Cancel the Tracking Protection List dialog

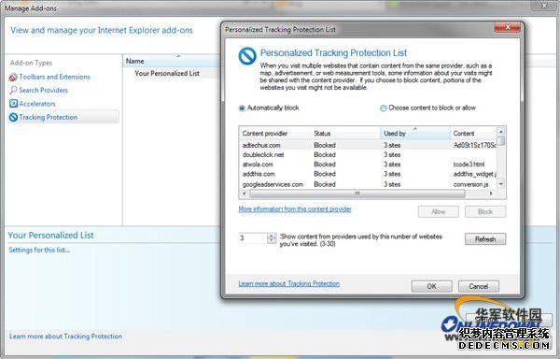[479, 286]
